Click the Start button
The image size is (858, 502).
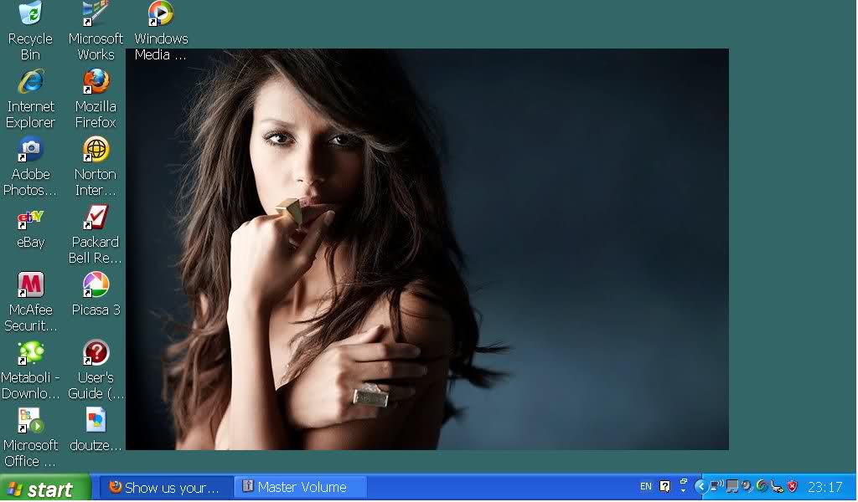click(x=44, y=489)
